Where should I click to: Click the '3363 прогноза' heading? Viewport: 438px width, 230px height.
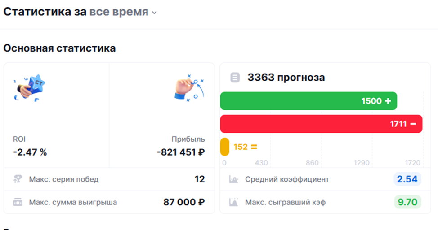(286, 78)
